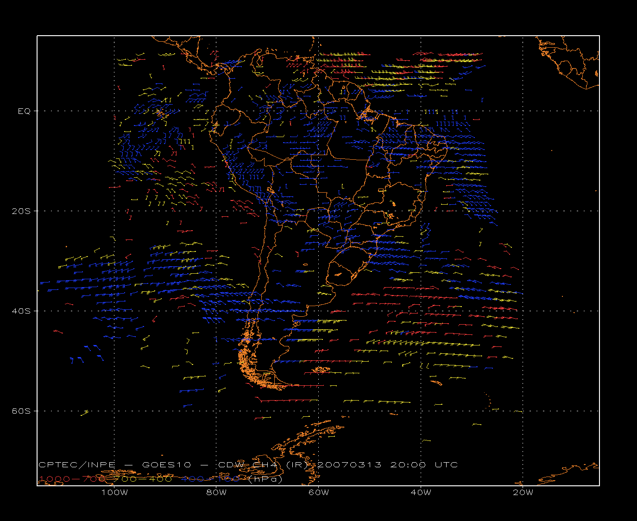Click the '20:00' time text
The image size is (637, 521).
tap(408, 465)
